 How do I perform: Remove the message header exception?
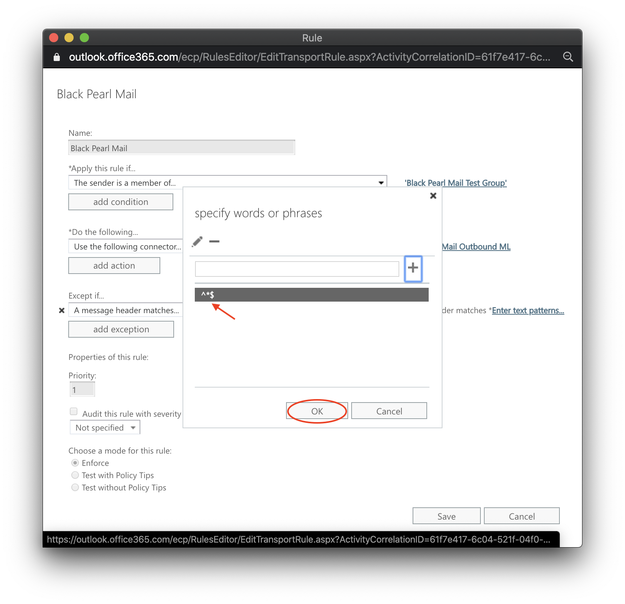coord(62,310)
